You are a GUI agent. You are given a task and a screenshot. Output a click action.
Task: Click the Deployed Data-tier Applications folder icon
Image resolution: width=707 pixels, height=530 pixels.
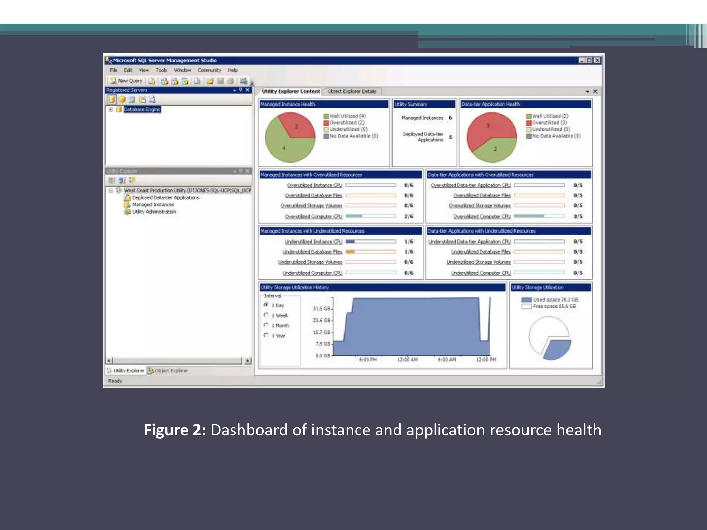click(127, 198)
